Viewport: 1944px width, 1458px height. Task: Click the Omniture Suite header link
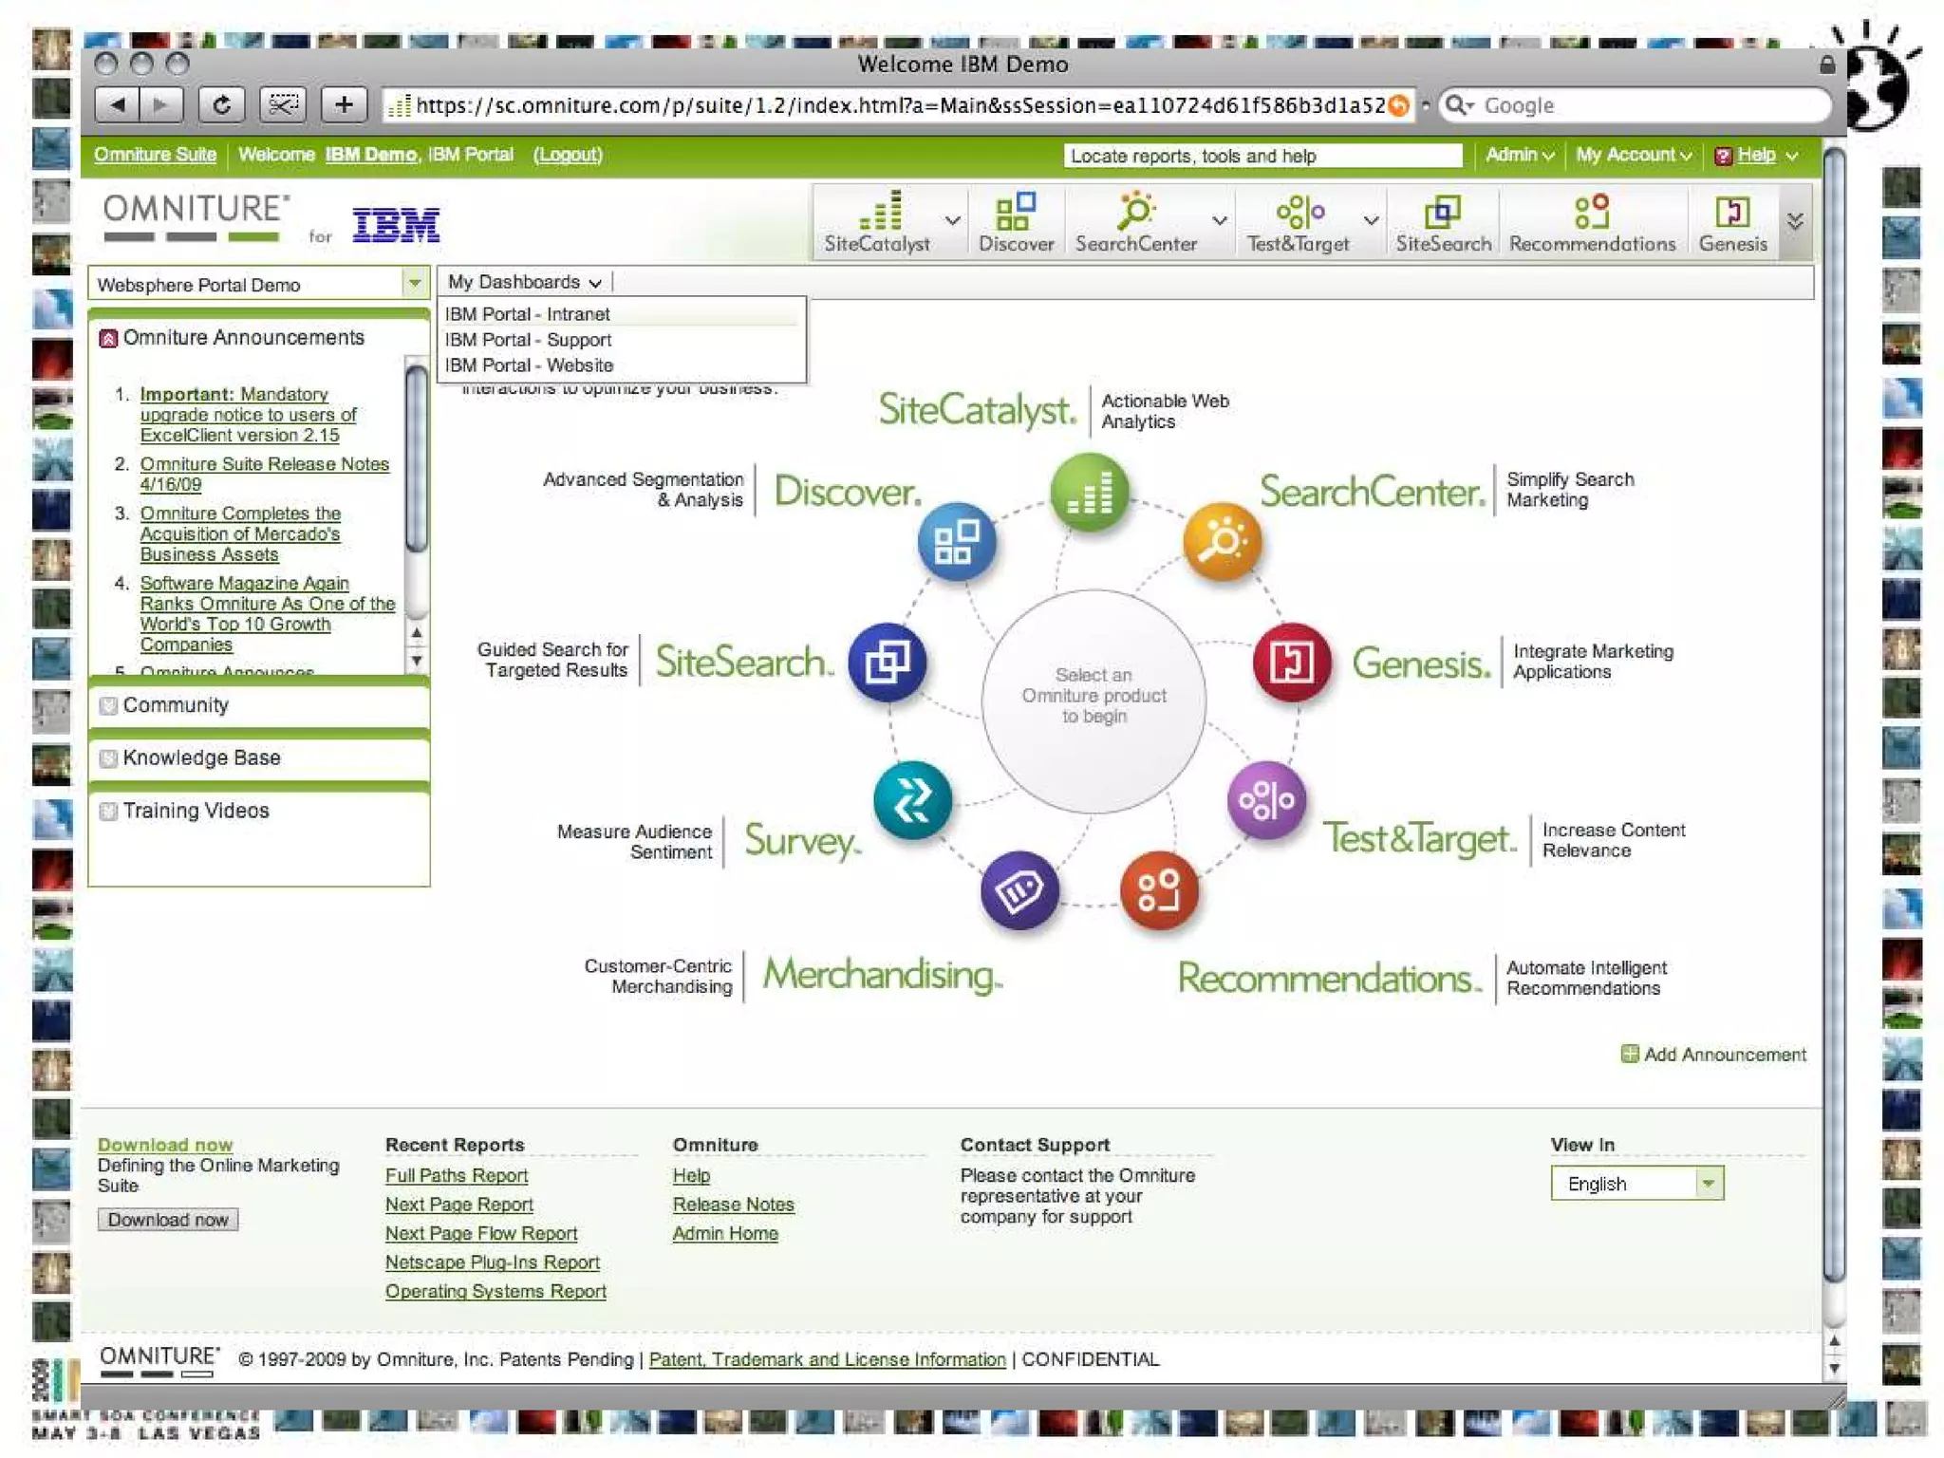click(x=155, y=155)
